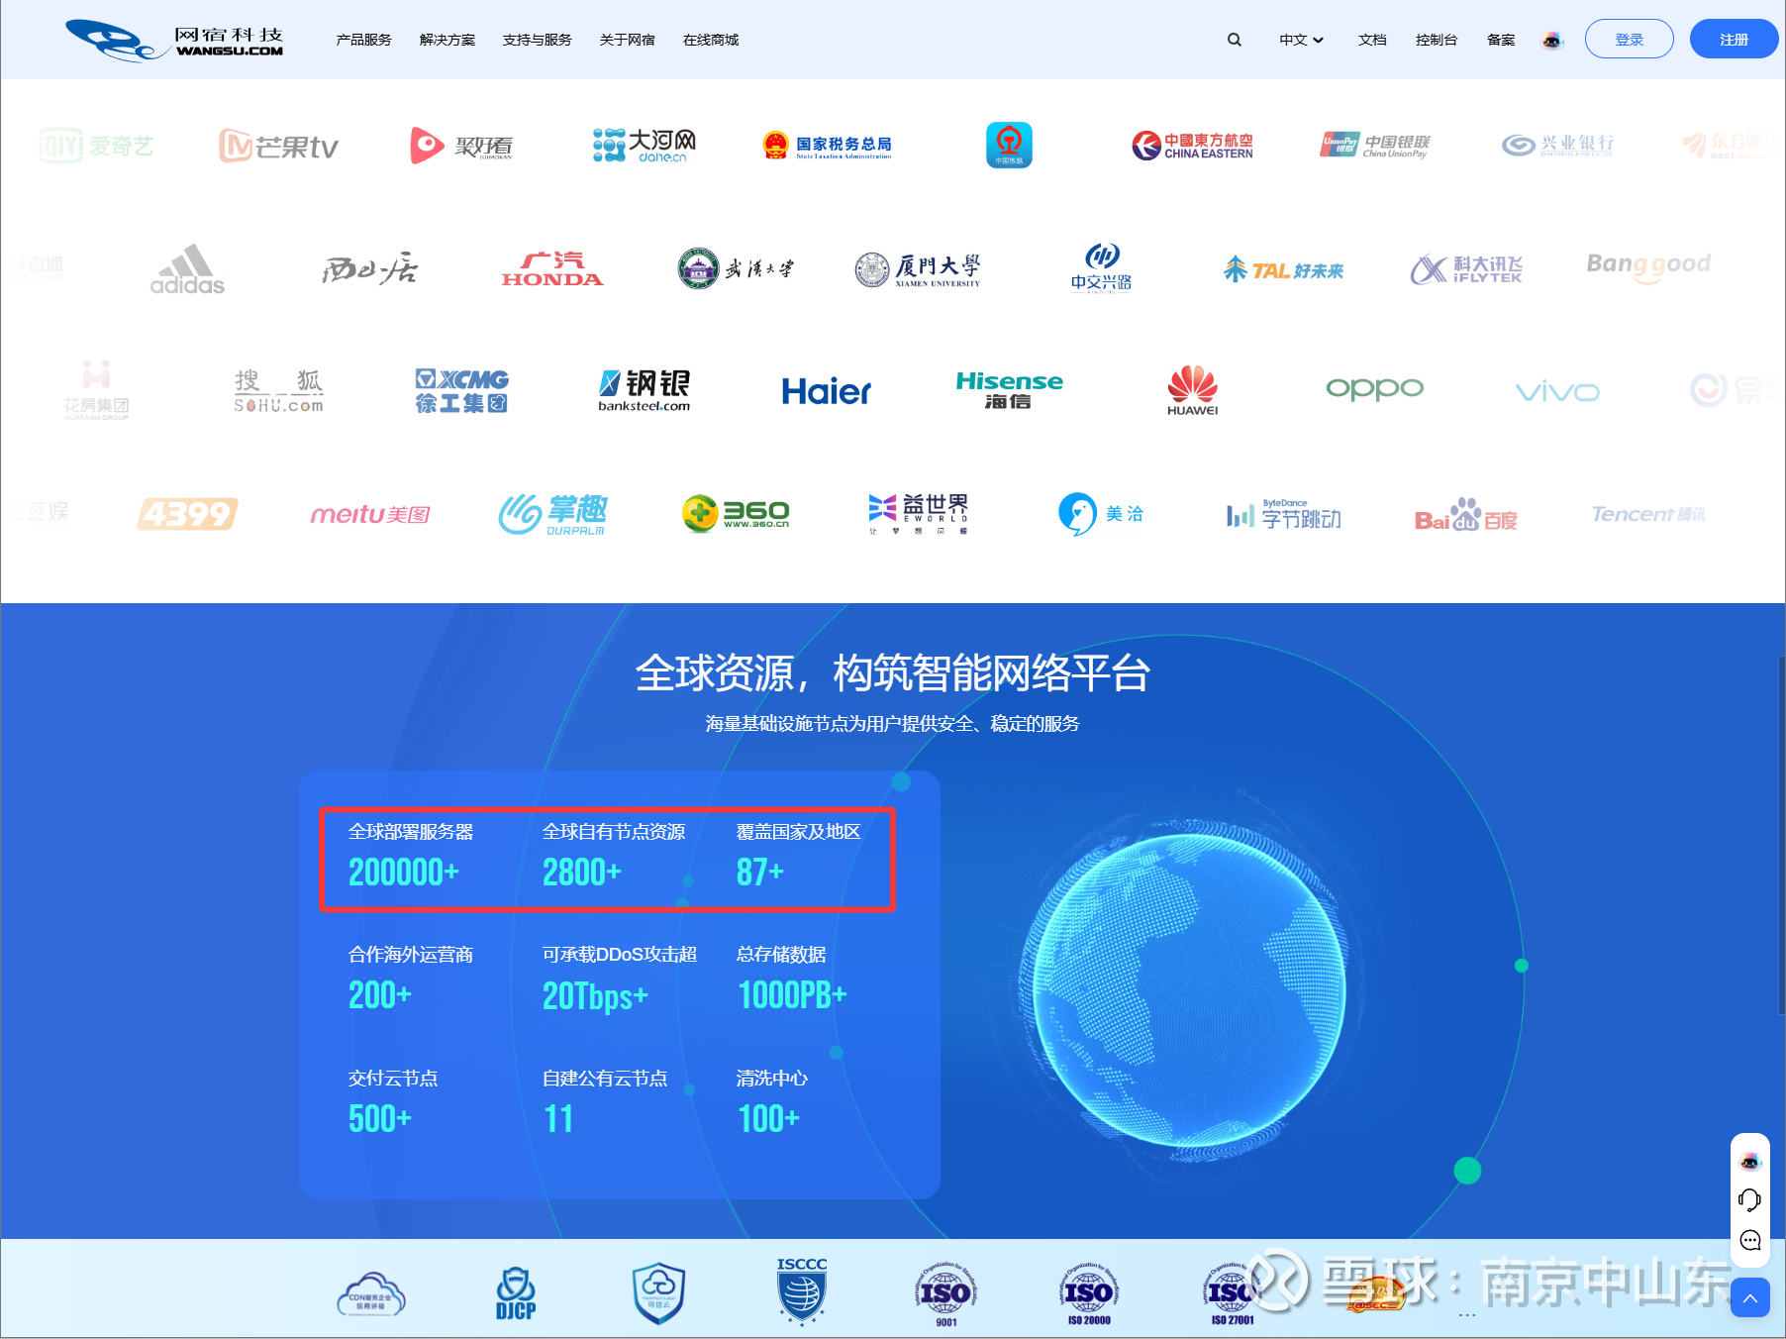Click the banksteel.com logo
Viewport: 1786px width, 1339px height.
645,391
